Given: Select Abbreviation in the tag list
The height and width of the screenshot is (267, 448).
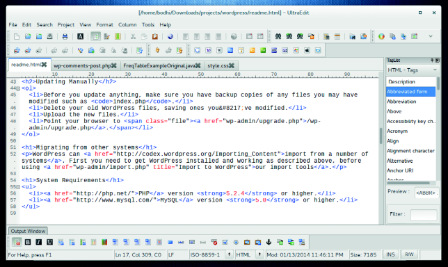Looking at the screenshot, I should [401, 102].
